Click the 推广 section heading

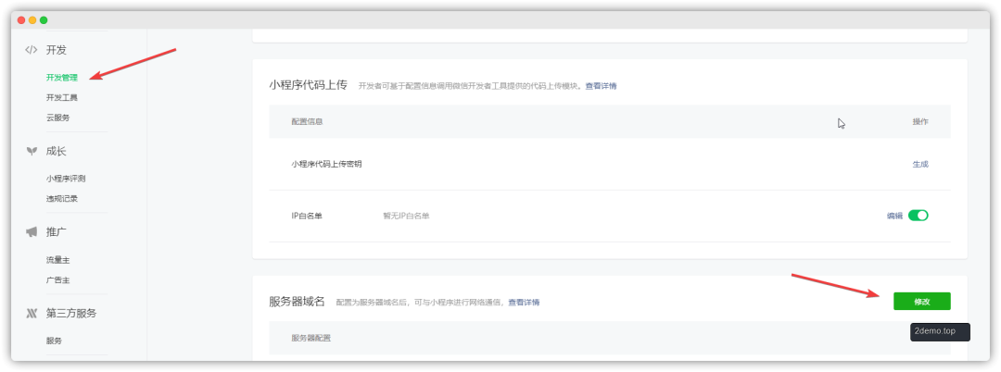pyautogui.click(x=57, y=232)
